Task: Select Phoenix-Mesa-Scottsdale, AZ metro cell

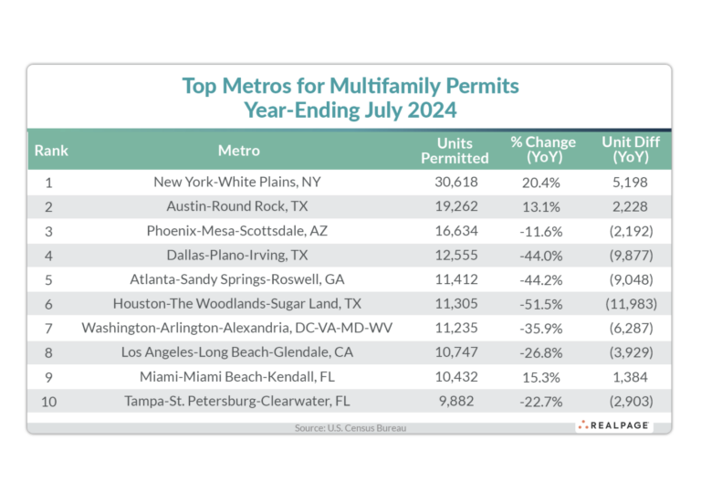Action: click(x=238, y=231)
